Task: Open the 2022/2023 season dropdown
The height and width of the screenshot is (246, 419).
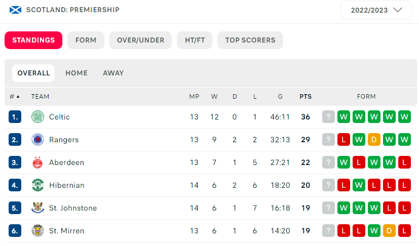Action: (x=376, y=10)
